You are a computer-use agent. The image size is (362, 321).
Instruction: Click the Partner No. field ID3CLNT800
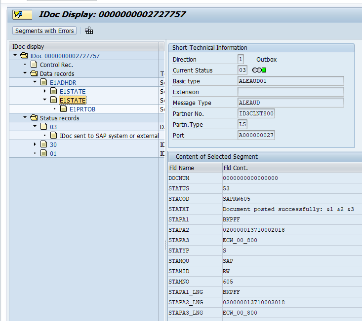pos(256,113)
